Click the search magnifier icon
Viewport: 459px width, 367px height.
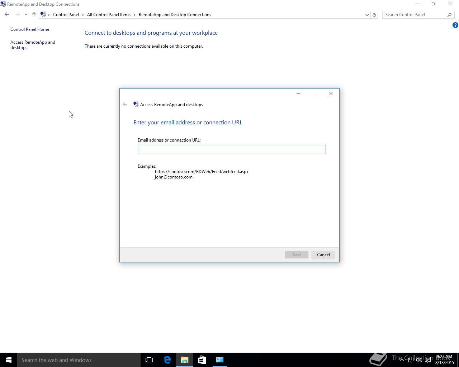click(449, 15)
